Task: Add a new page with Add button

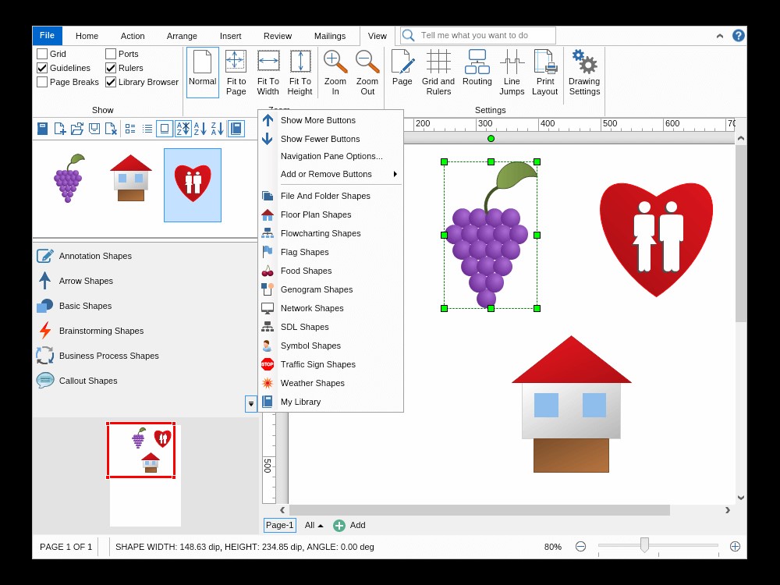Action: point(349,525)
